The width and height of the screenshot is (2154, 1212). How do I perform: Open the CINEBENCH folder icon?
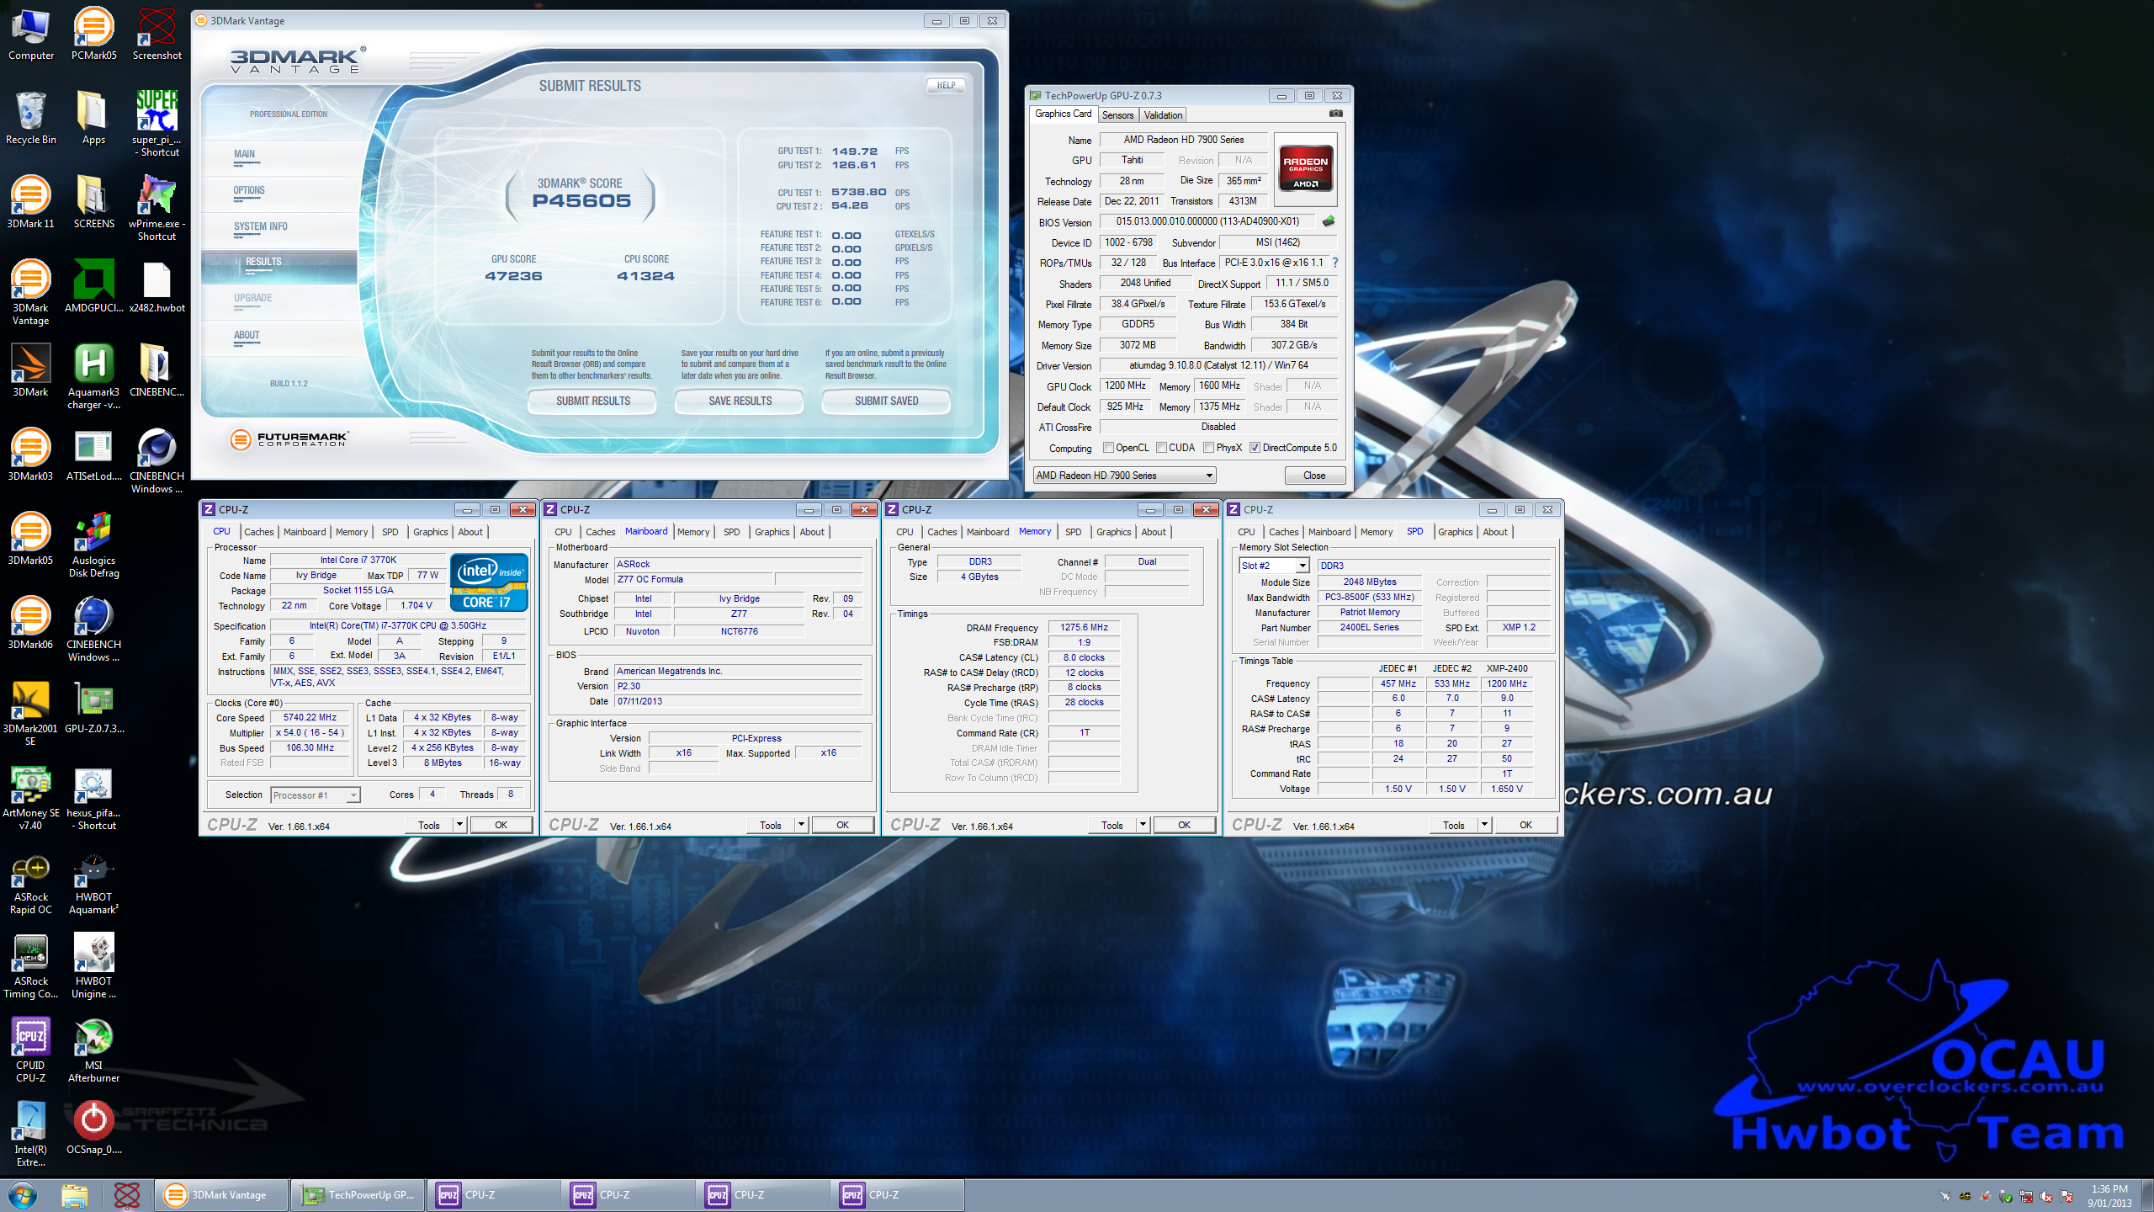click(x=157, y=370)
